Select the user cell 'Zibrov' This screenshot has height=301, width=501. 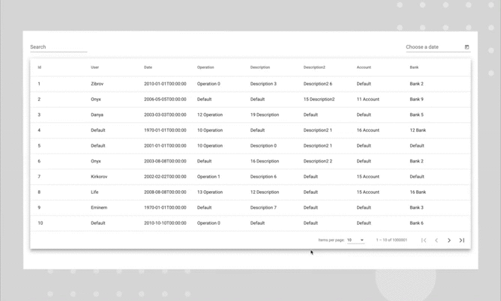tap(97, 84)
